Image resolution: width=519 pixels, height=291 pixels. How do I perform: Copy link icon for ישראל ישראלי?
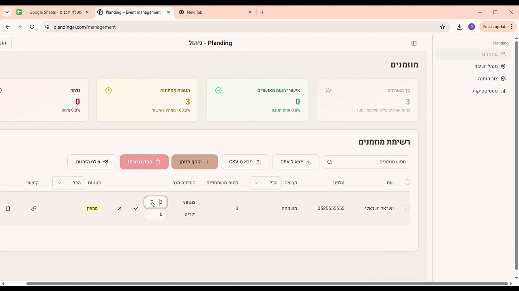pos(34,209)
